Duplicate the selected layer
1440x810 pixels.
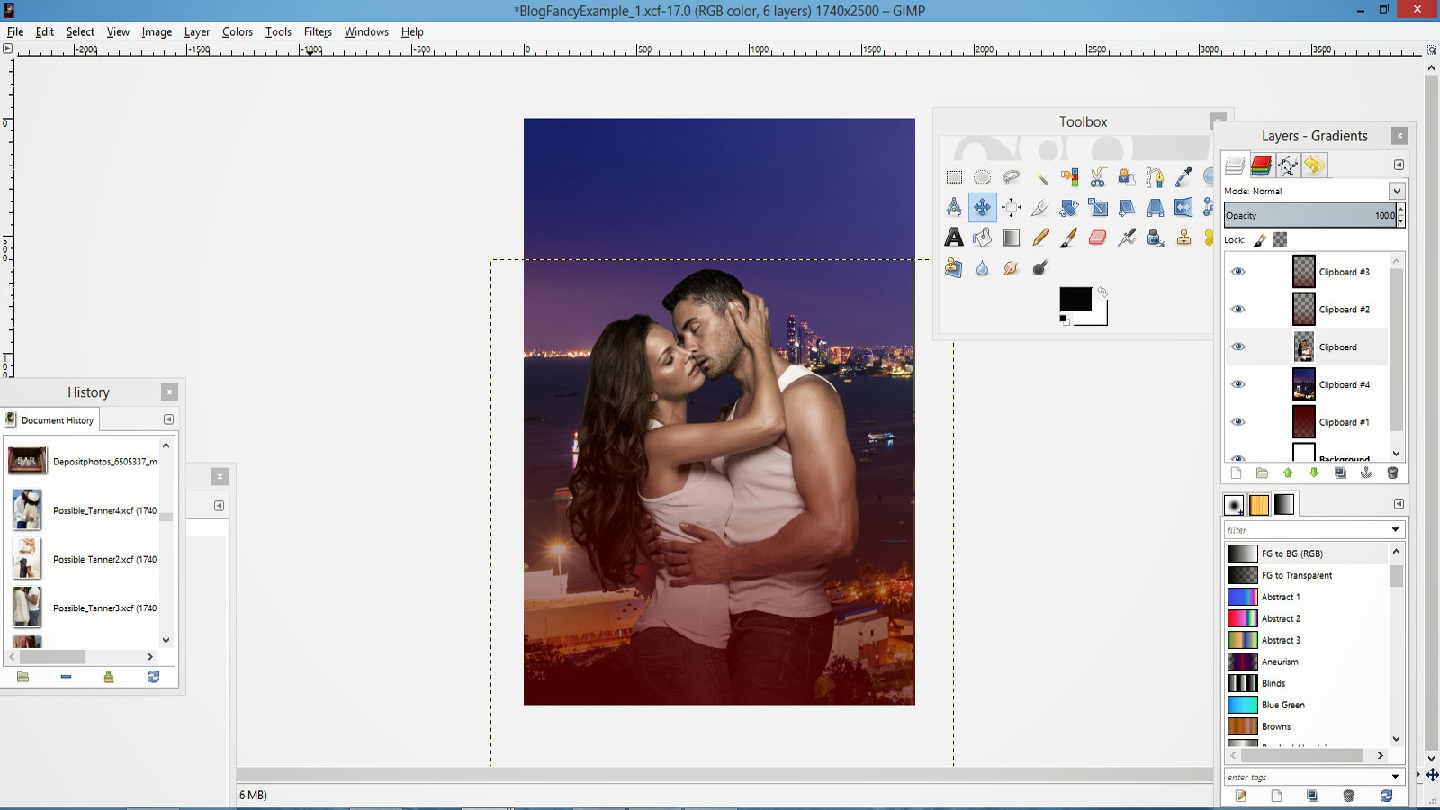(1340, 473)
